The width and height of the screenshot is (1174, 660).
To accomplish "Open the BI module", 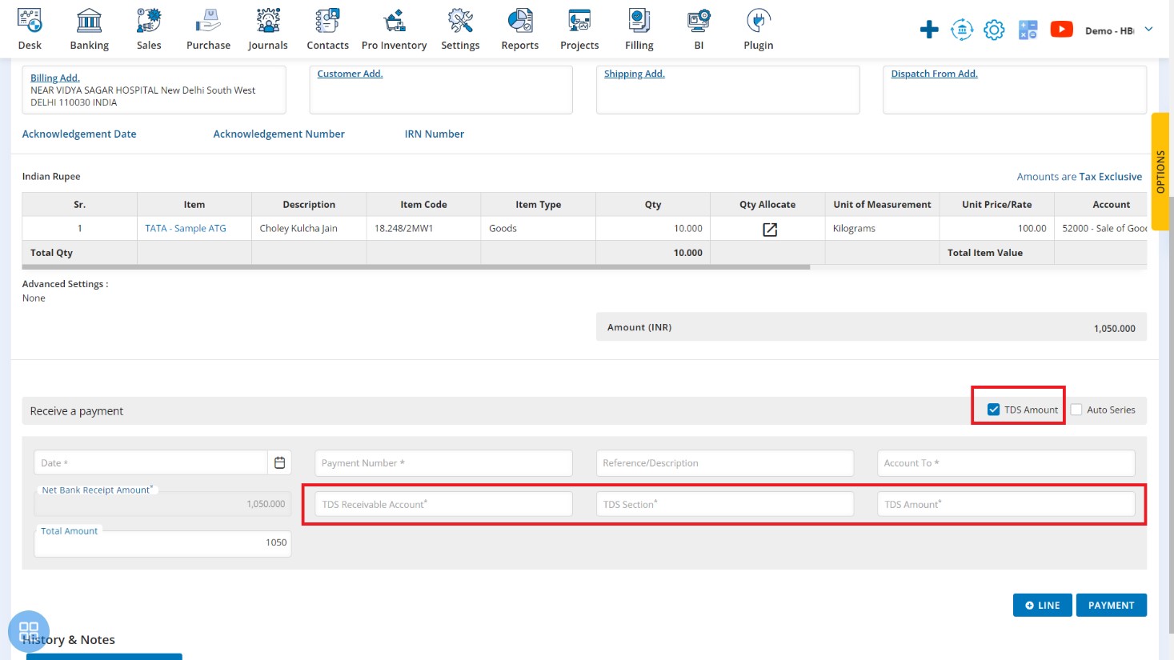I will point(699,30).
